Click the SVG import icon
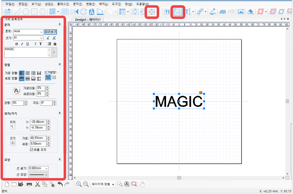This screenshot has height=194, width=293. coord(8,12)
